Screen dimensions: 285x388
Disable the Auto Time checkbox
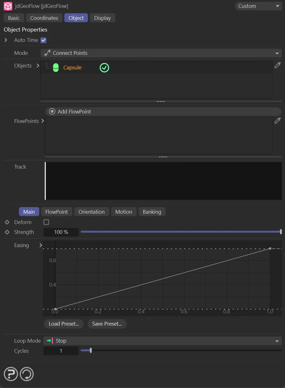pos(44,40)
